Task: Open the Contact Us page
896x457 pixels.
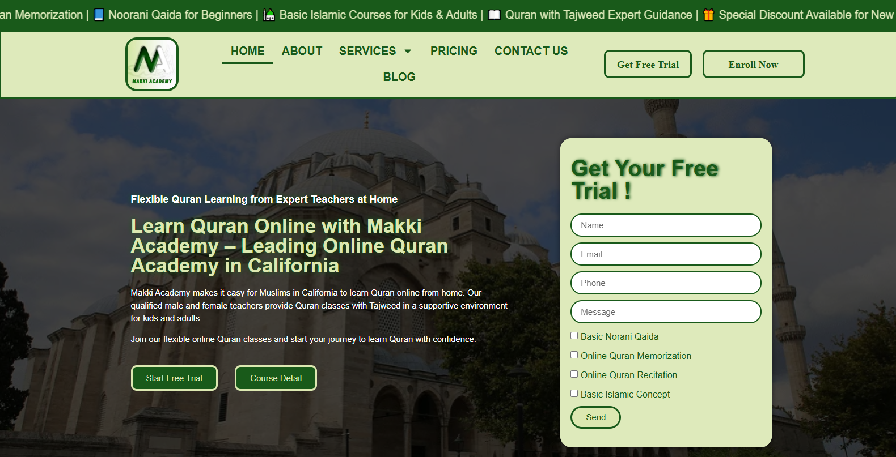Action: (531, 51)
